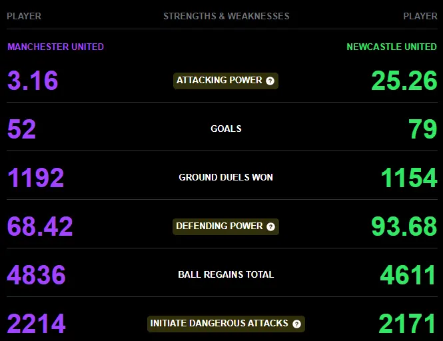Select the Defending Power label badge
Image resolution: width=443 pixels, height=341 pixels.
coord(226,226)
